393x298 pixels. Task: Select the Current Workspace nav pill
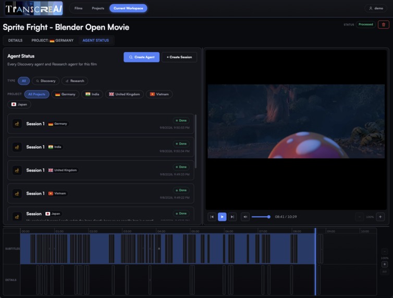point(128,8)
